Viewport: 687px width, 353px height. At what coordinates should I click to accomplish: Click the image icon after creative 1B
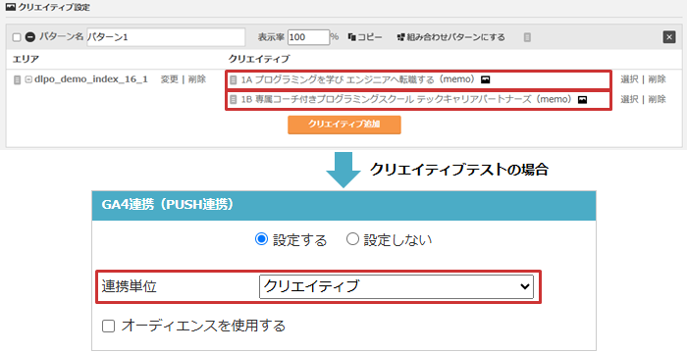[582, 100]
